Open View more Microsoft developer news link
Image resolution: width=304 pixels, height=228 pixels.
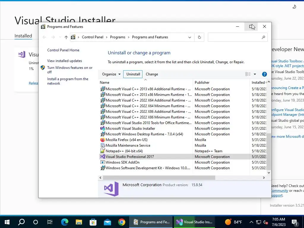click(287, 137)
